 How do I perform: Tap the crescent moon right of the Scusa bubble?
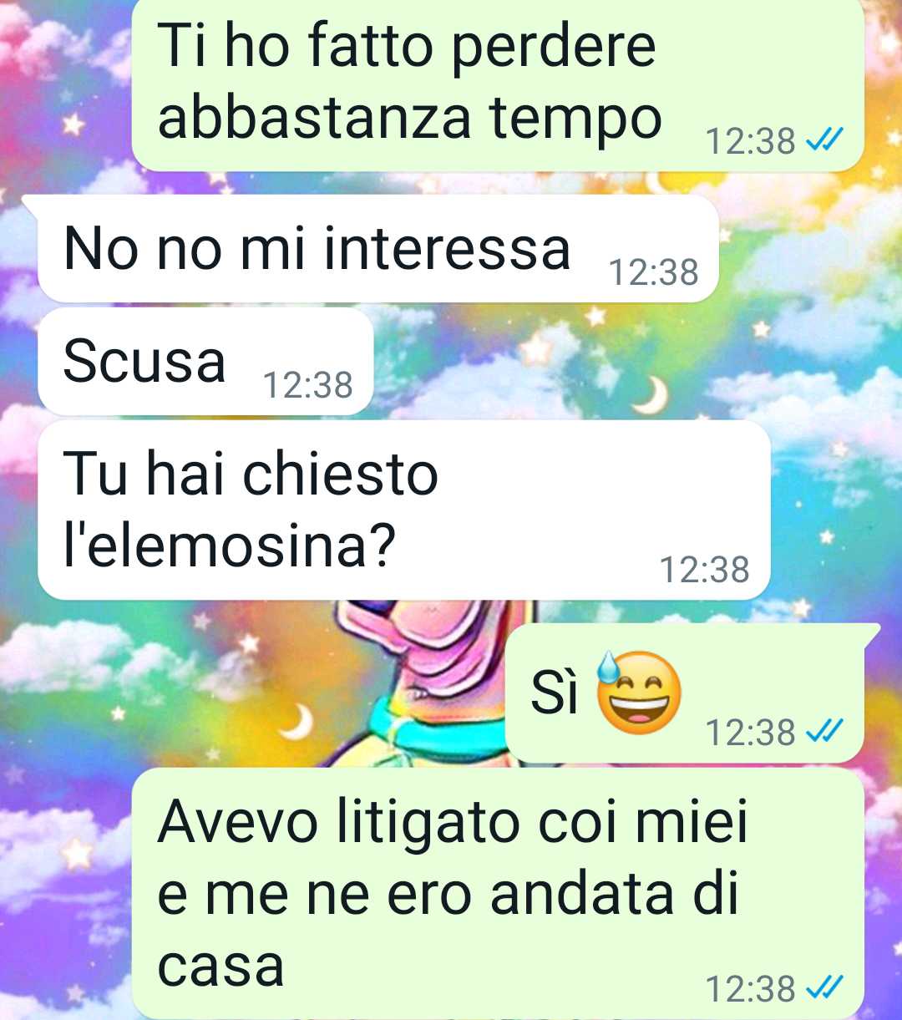click(651, 395)
